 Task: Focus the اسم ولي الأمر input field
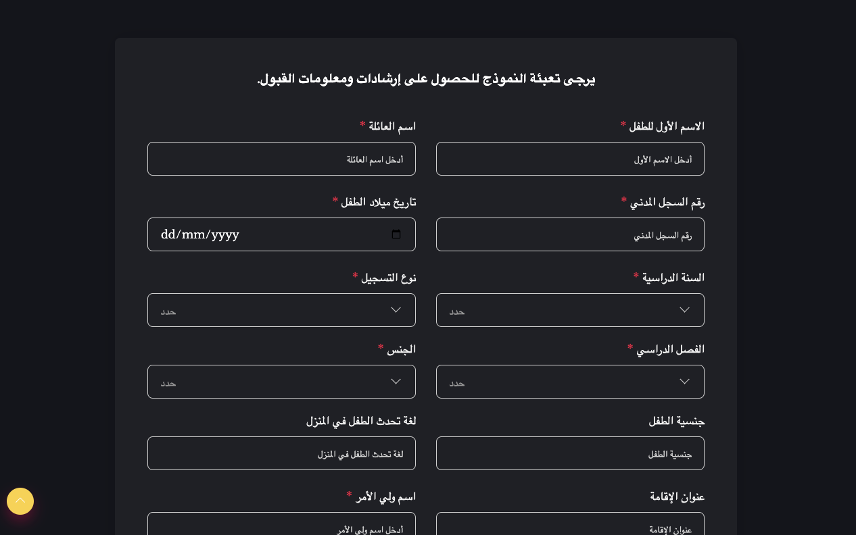coord(281,524)
